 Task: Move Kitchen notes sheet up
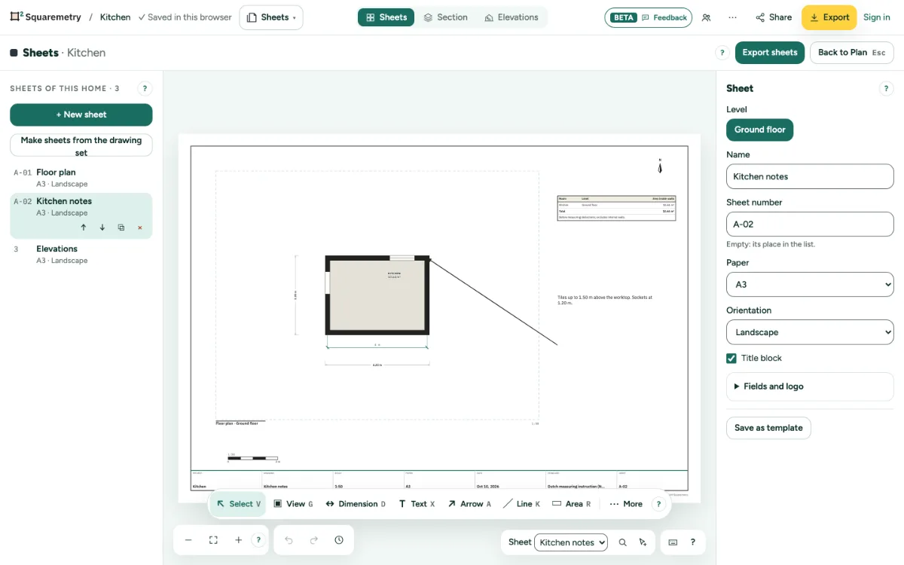coord(83,228)
